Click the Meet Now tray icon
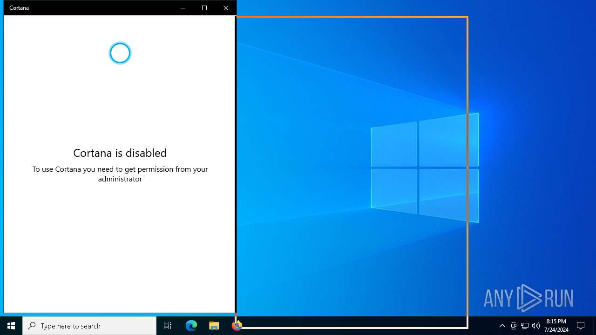This screenshot has height=335, width=596. pos(514,326)
